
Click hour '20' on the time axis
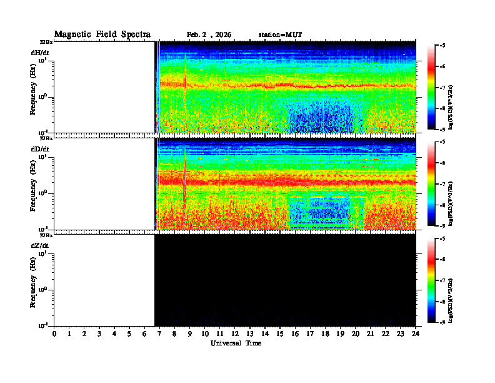coord(356,334)
